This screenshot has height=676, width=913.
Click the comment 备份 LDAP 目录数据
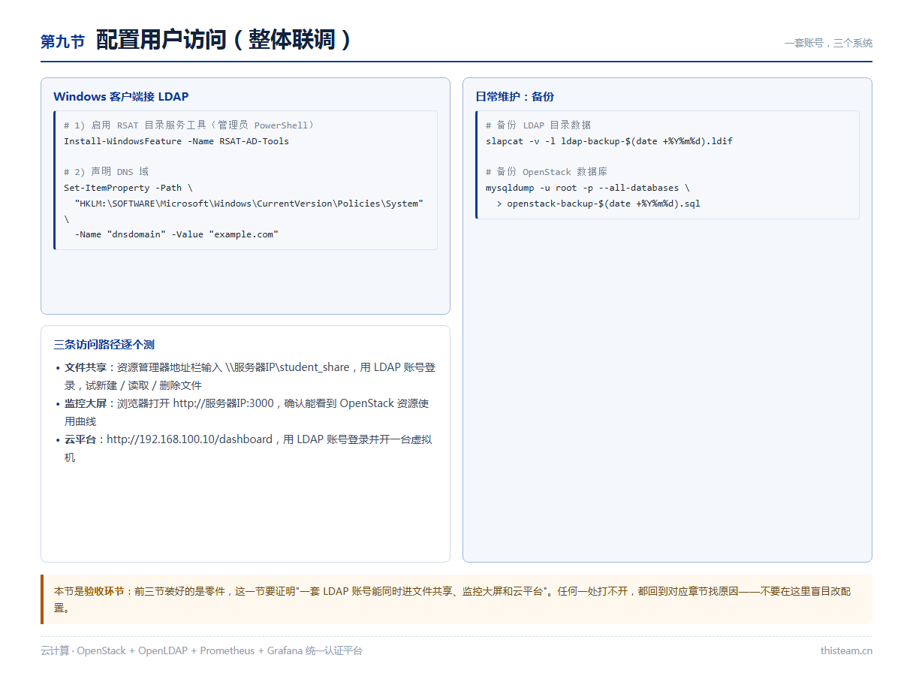point(538,125)
